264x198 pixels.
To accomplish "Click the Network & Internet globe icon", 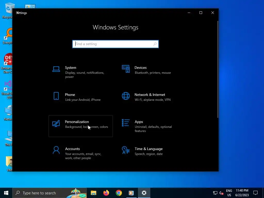I will 126,96.
